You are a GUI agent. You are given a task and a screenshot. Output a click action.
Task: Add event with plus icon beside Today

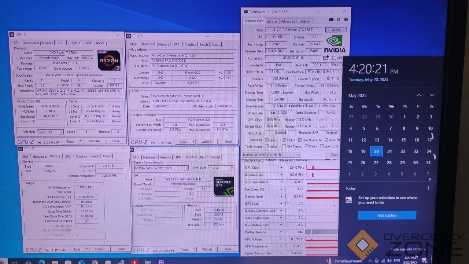(428, 188)
